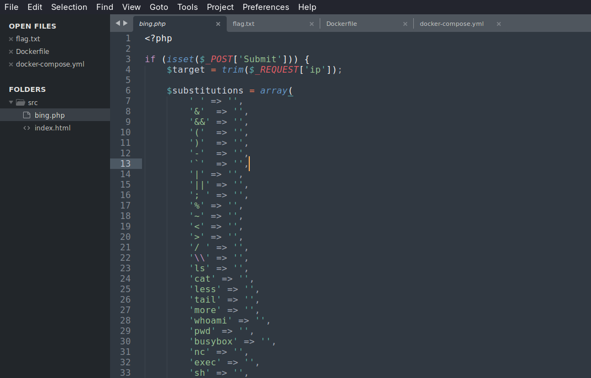Click the 'nc' string on line 31

click(199, 352)
